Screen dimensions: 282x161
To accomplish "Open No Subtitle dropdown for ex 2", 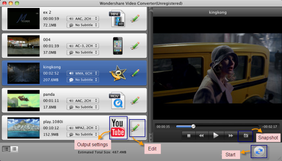I will [x=83, y=25].
